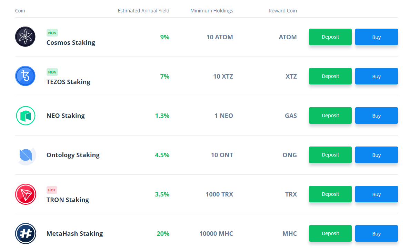Buy Ontology via its Buy button
This screenshot has height=252, width=409.
click(376, 155)
